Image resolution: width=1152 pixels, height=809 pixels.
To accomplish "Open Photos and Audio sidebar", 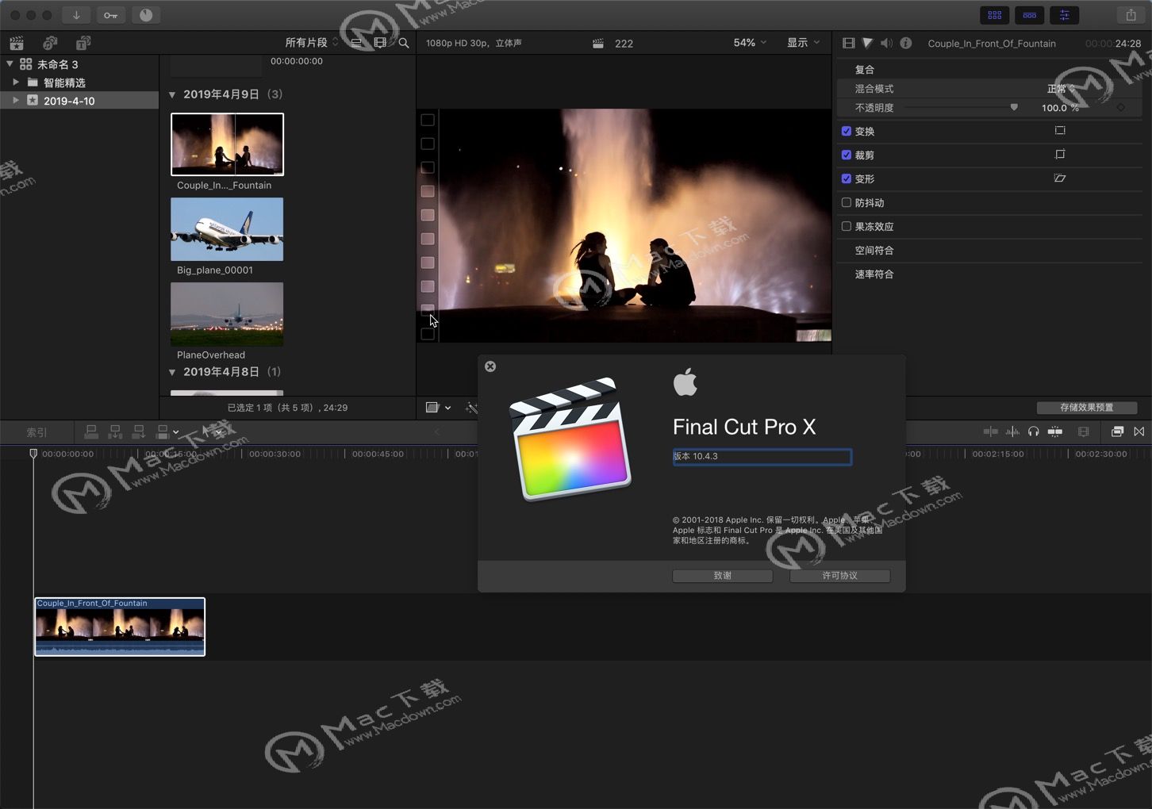I will coord(50,43).
